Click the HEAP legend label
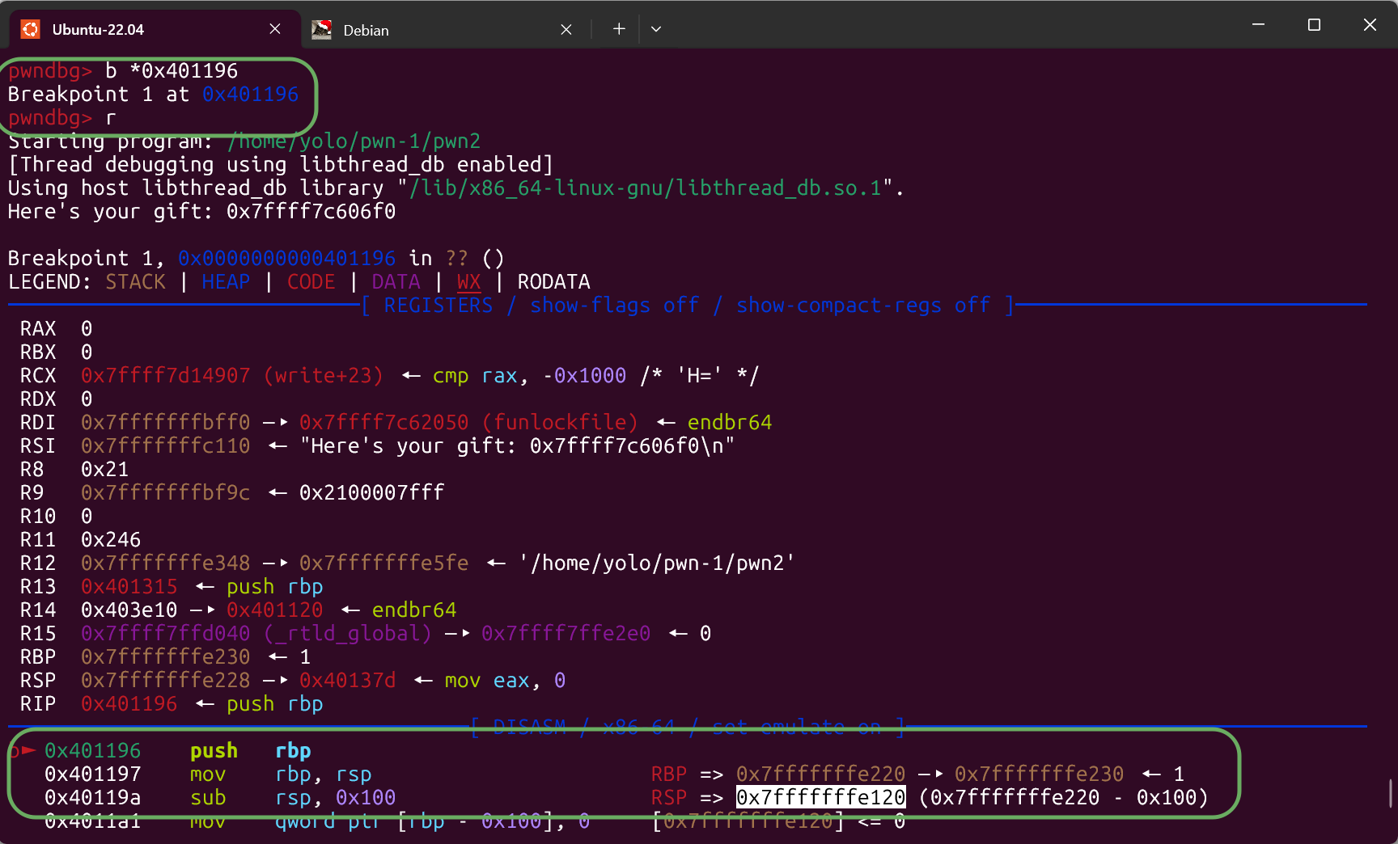This screenshot has height=844, width=1398. [x=226, y=282]
